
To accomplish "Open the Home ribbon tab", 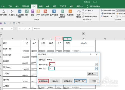I will [x=10, y=6].
